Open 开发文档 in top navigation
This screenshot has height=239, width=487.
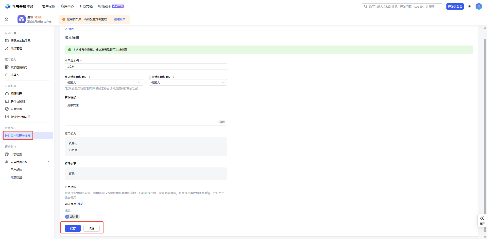86,6
